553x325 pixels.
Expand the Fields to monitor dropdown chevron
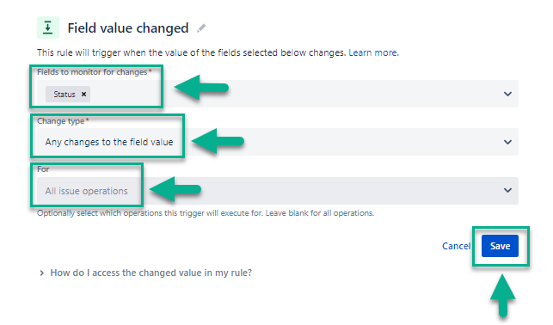[x=507, y=94]
